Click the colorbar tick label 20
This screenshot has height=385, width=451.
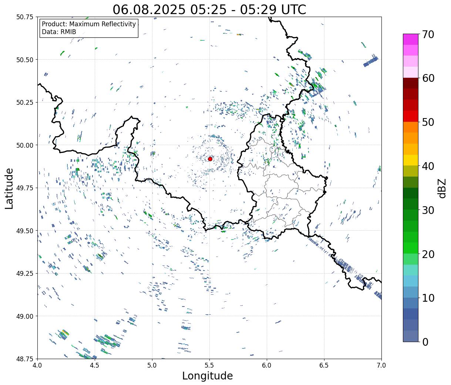click(x=428, y=254)
